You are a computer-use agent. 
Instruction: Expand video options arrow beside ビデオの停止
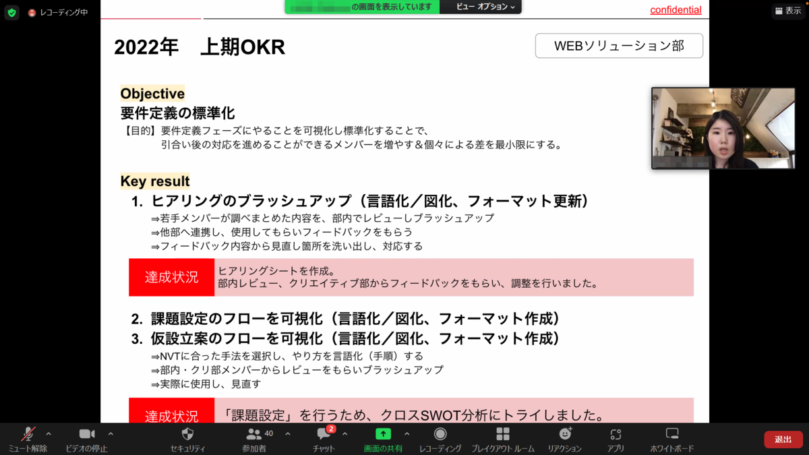click(x=111, y=434)
